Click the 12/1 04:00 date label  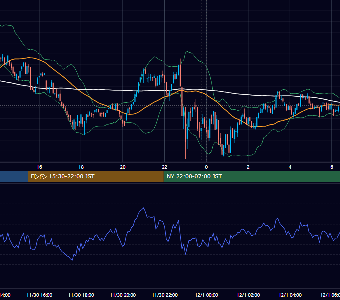[x=290, y=295]
